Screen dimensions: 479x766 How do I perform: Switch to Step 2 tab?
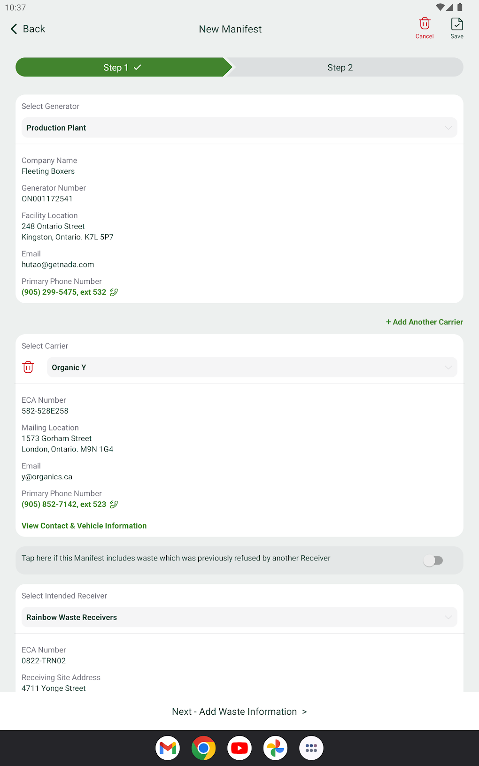(340, 68)
